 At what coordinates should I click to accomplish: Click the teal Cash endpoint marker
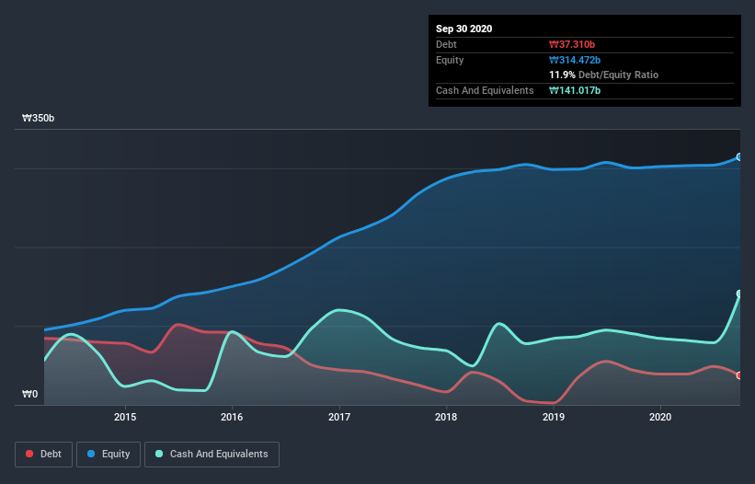(x=739, y=294)
